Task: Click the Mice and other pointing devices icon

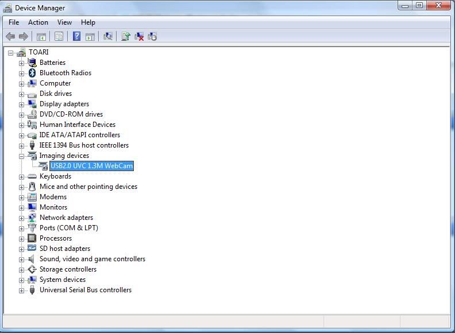Action: coord(32,187)
